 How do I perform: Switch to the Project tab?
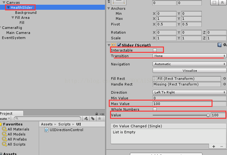point(11,113)
